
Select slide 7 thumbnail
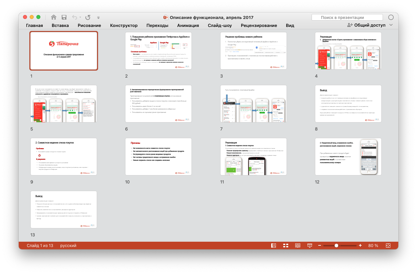tap(254, 104)
